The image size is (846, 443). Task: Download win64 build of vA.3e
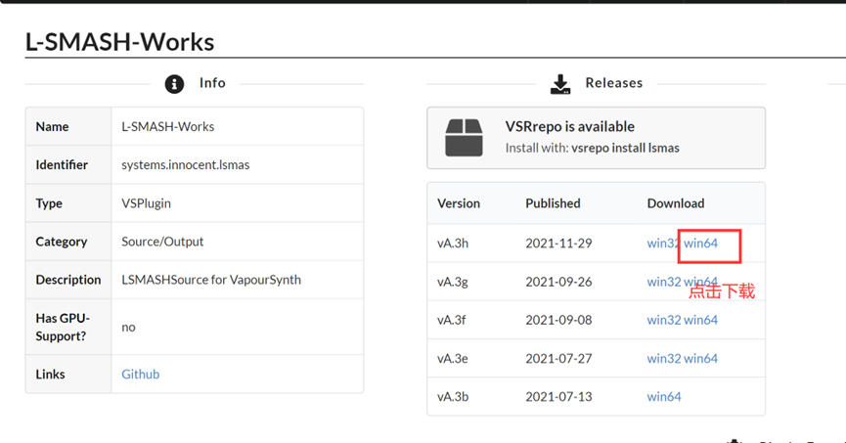(x=700, y=359)
